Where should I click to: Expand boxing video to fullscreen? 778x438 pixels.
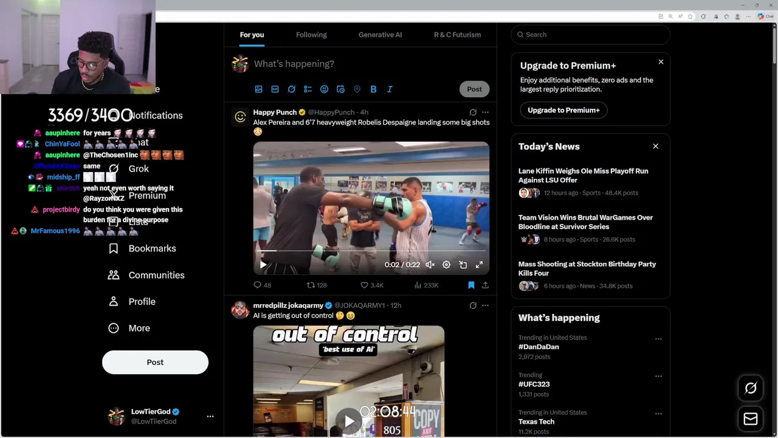point(479,265)
